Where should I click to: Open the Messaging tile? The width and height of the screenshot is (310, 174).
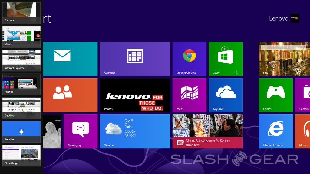(x=80, y=131)
